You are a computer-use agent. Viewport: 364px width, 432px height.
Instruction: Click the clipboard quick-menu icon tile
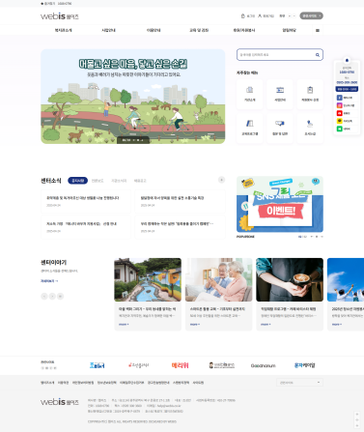pos(310,94)
